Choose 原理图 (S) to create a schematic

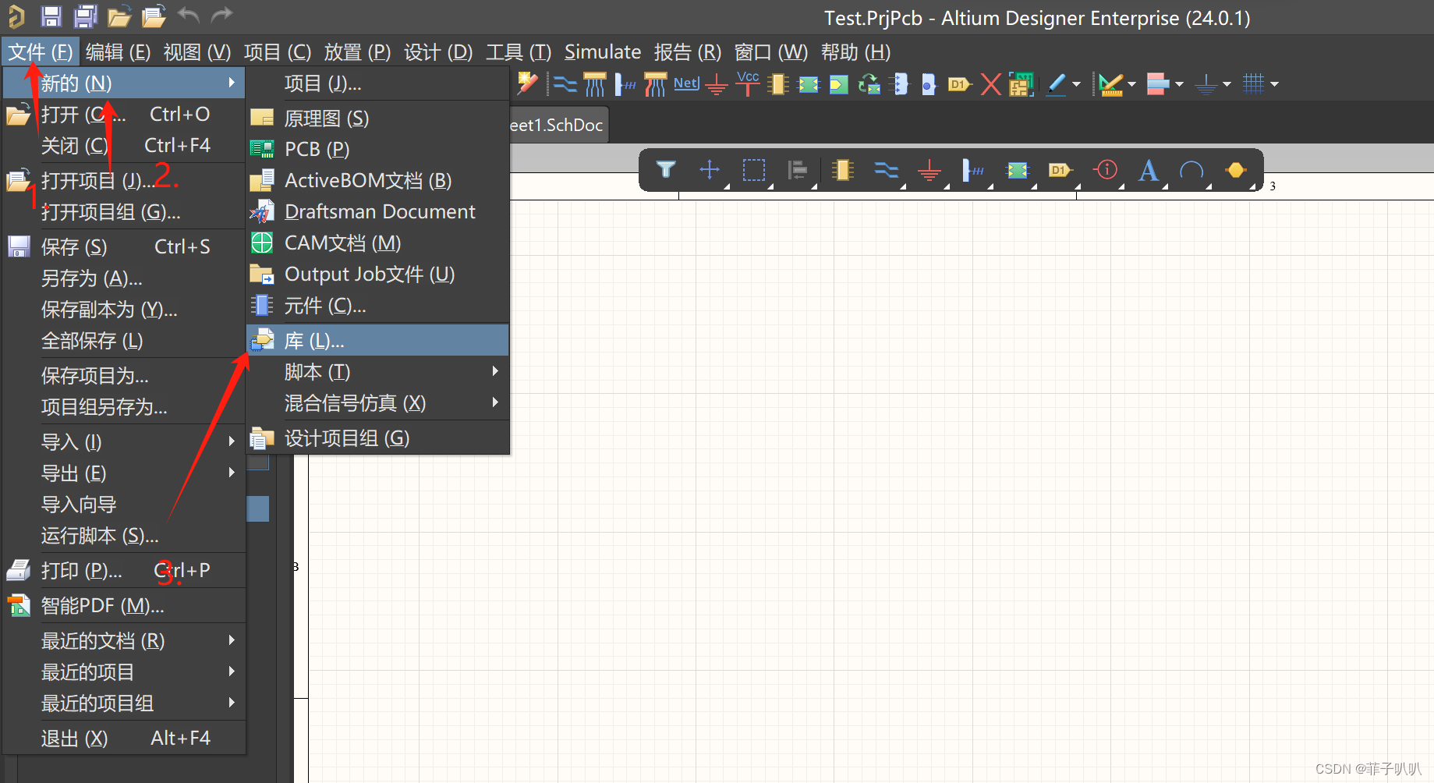[x=377, y=119]
